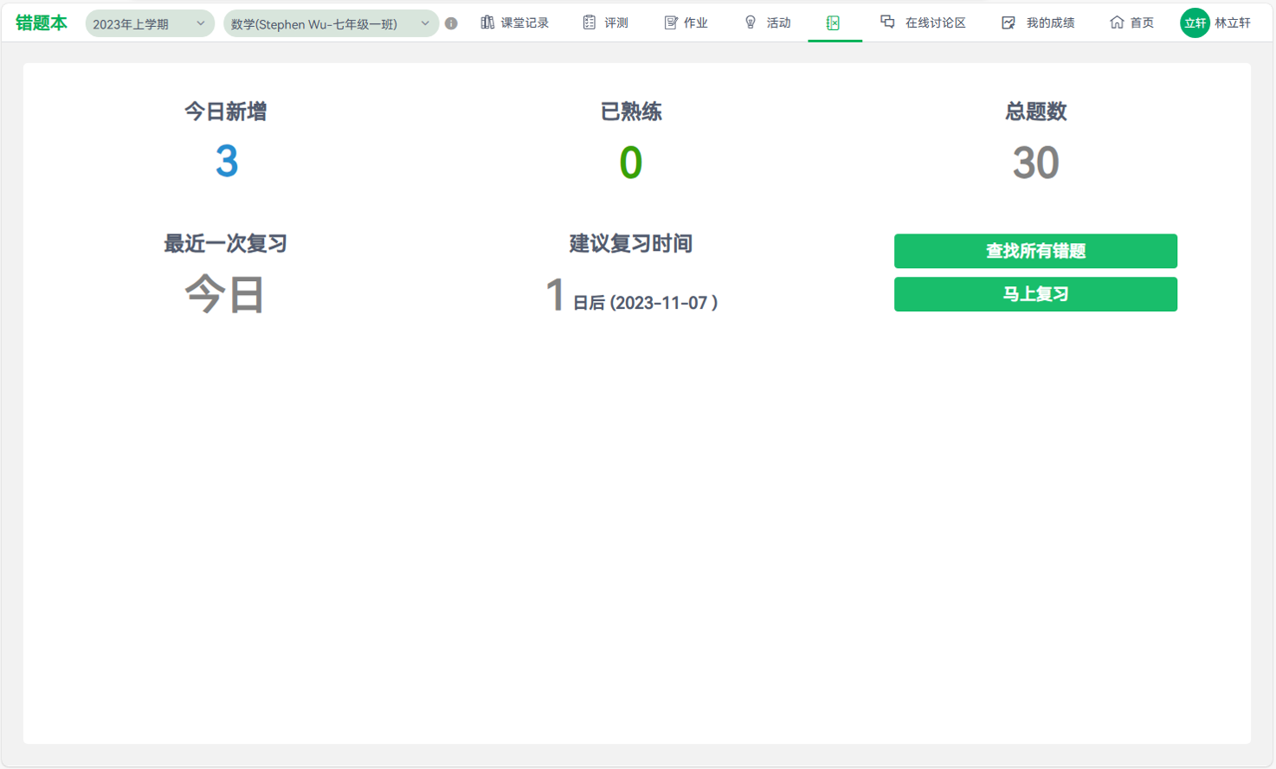
Task: Select the 活动 lightbulb icon
Action: pyautogui.click(x=751, y=22)
